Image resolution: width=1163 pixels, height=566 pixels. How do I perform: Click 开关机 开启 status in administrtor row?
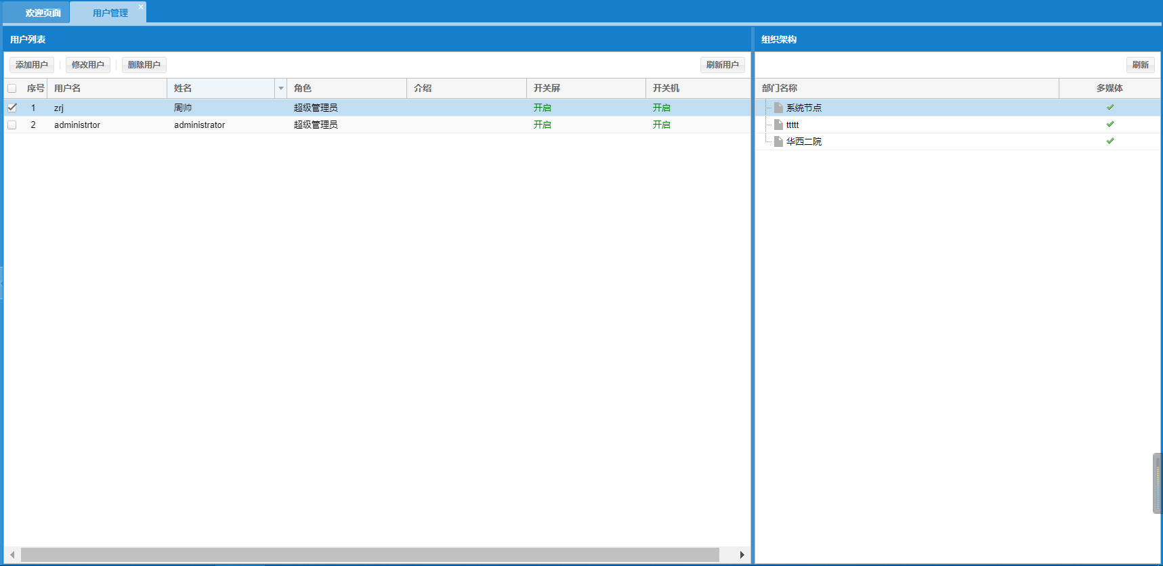(x=662, y=125)
